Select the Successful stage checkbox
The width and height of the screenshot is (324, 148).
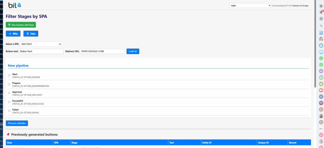coord(9,102)
